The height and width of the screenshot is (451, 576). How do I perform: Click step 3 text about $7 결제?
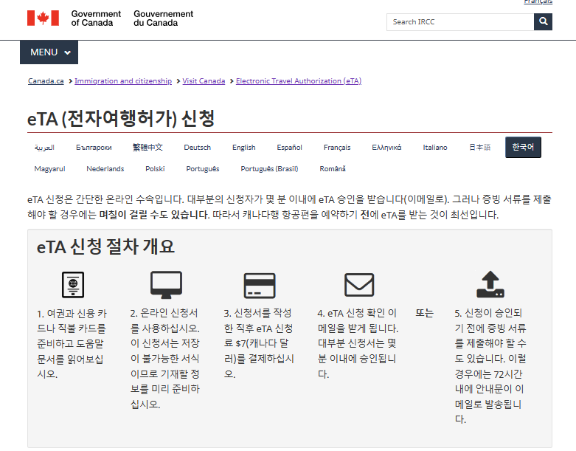259,343
